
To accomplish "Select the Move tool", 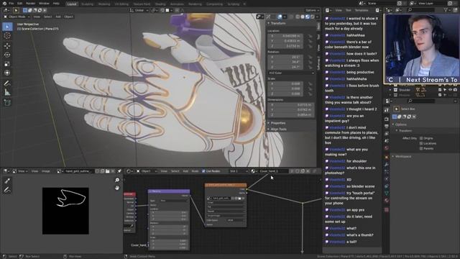I will point(7,45).
